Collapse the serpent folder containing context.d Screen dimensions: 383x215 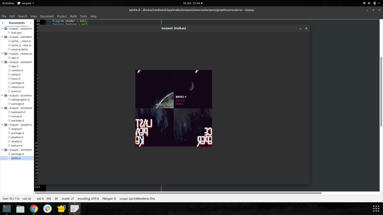(2, 62)
